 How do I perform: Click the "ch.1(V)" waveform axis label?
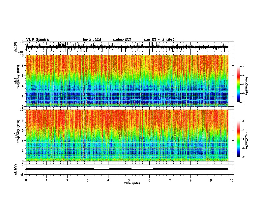(16, 47)
